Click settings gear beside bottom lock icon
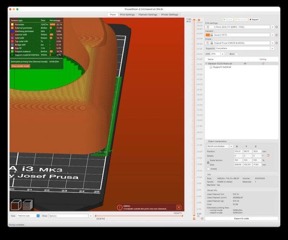288x240 pixels. click(x=202, y=218)
